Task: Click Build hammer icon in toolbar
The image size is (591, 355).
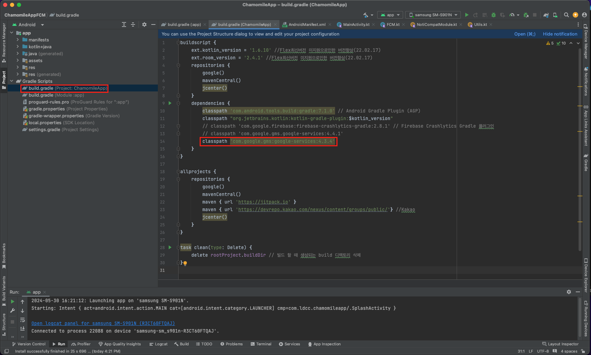Action: click(366, 15)
